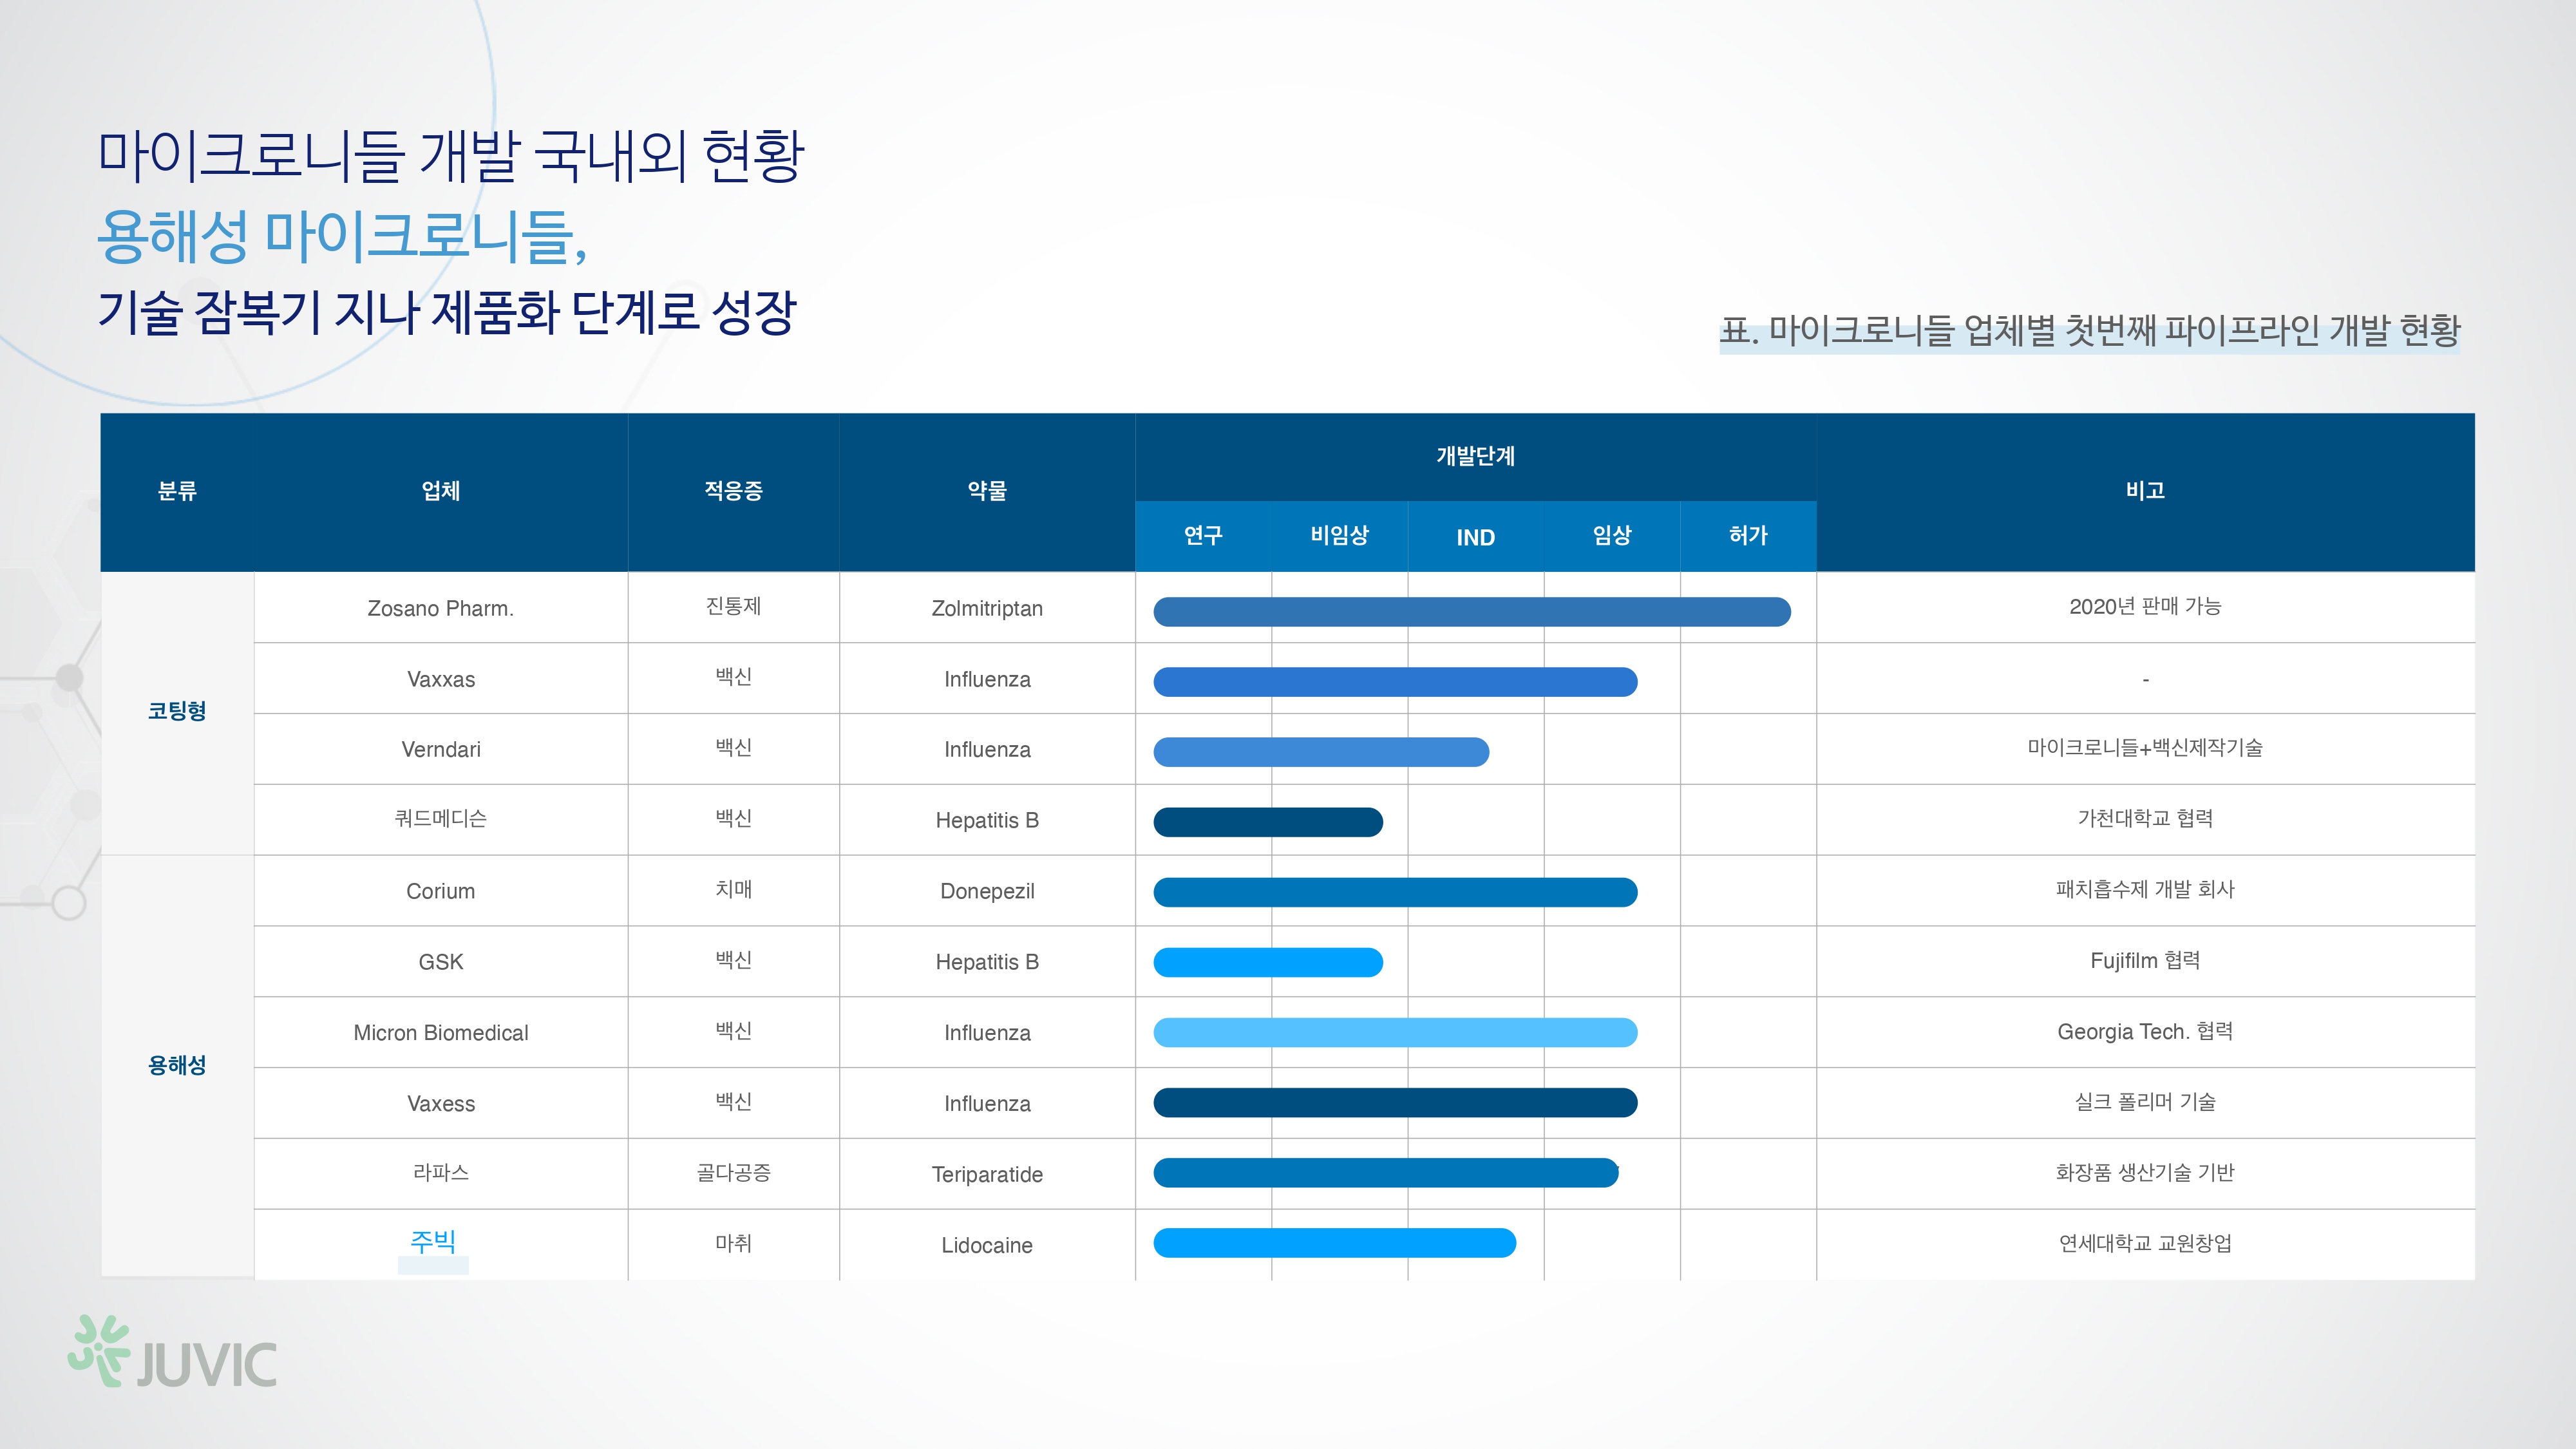Click the 허가 stage column header
This screenshot has width=2576, height=1449.
(x=1748, y=536)
